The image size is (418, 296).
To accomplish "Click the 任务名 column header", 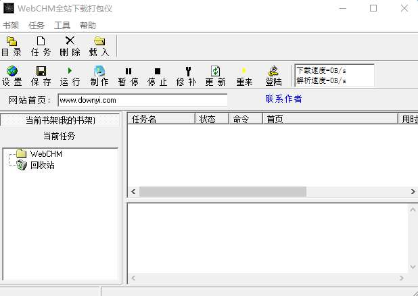I will (x=161, y=119).
